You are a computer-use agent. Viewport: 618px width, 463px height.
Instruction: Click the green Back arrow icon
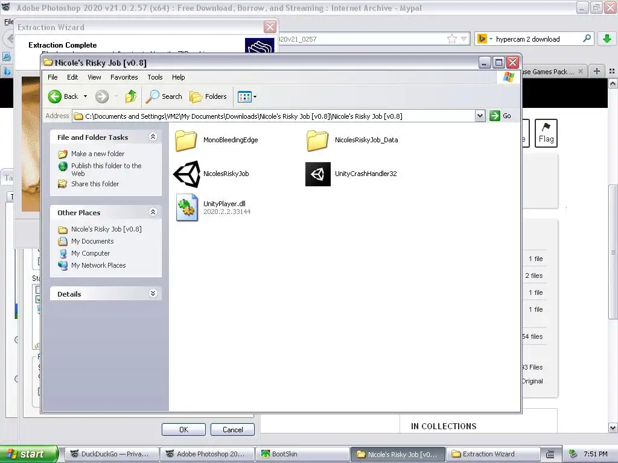[55, 96]
